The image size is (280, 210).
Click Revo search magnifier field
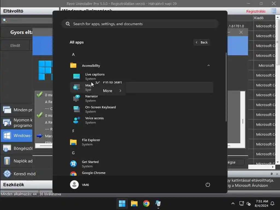coord(27,20)
